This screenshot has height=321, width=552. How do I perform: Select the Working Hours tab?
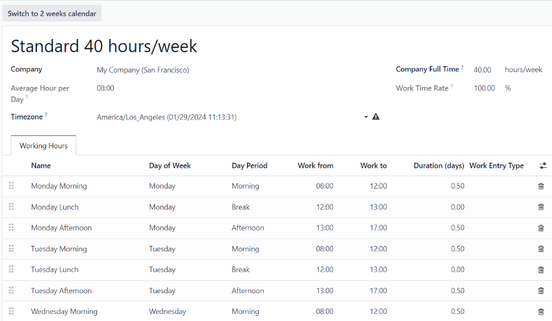43,146
